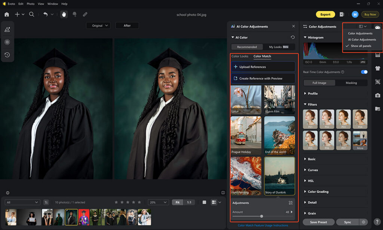
Task: Click the edit icon beside Adjustments
Action: click(290, 203)
